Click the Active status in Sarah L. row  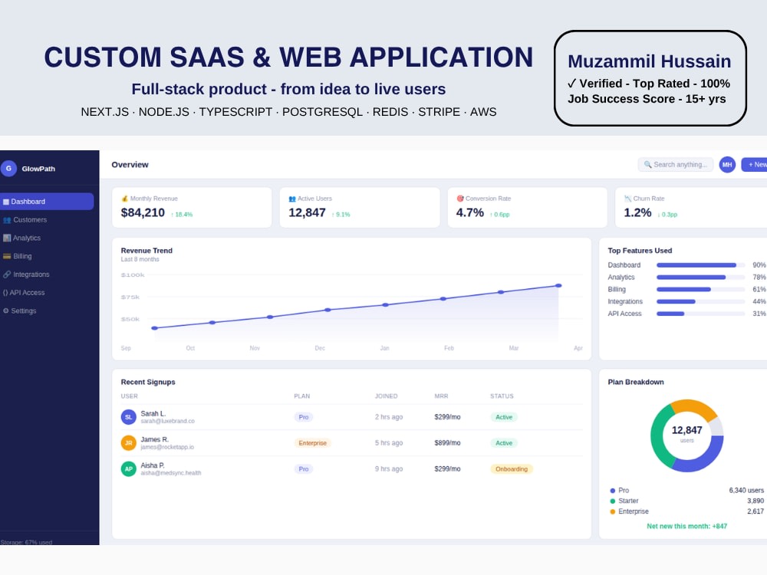click(x=504, y=417)
